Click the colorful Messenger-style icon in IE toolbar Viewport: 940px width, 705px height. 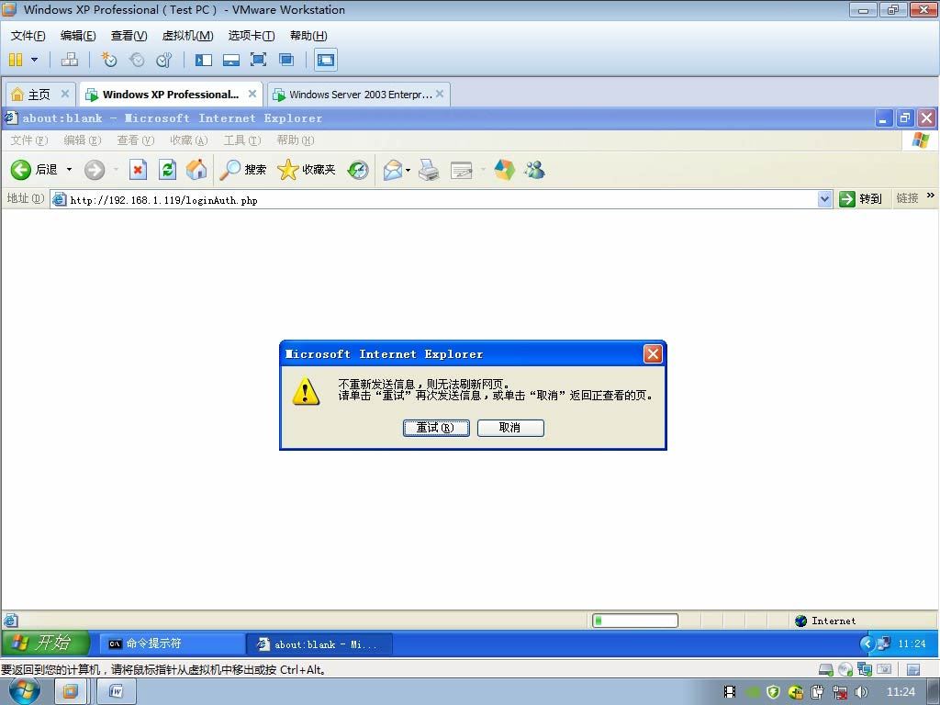tap(505, 170)
